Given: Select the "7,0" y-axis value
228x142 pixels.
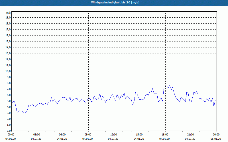Looking at the screenshot, I should pos(9,89).
